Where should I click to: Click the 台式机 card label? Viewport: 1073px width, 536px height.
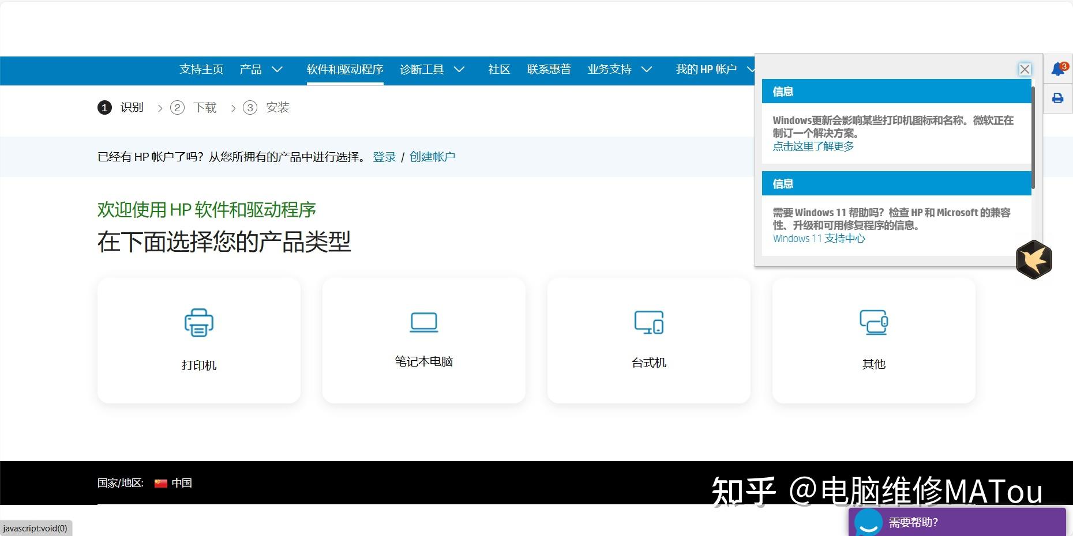coord(649,363)
